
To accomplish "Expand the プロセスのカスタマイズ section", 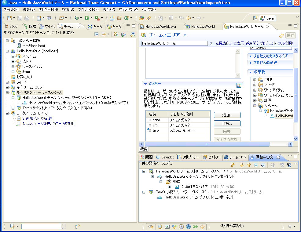I will (x=251, y=56).
